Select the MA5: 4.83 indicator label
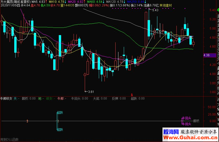This screenshot has width=219, height=142. (38, 2)
